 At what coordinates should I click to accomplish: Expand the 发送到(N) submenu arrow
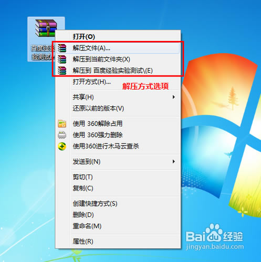pyautogui.click(x=173, y=161)
